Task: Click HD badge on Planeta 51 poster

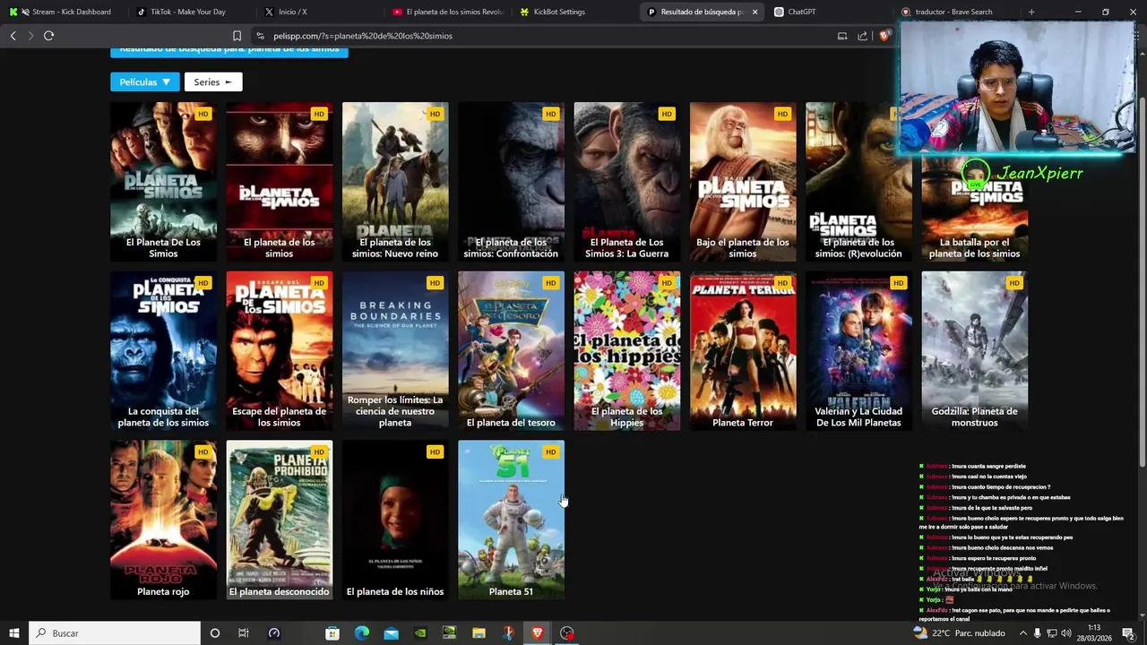Action: coord(550,452)
